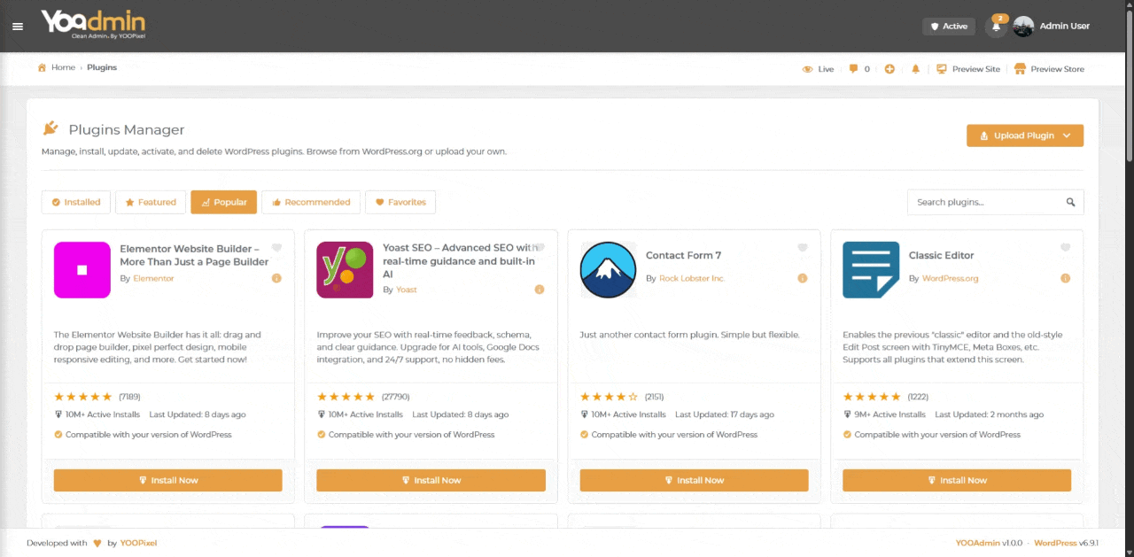Click the search magnifier icon

[x=1070, y=202]
